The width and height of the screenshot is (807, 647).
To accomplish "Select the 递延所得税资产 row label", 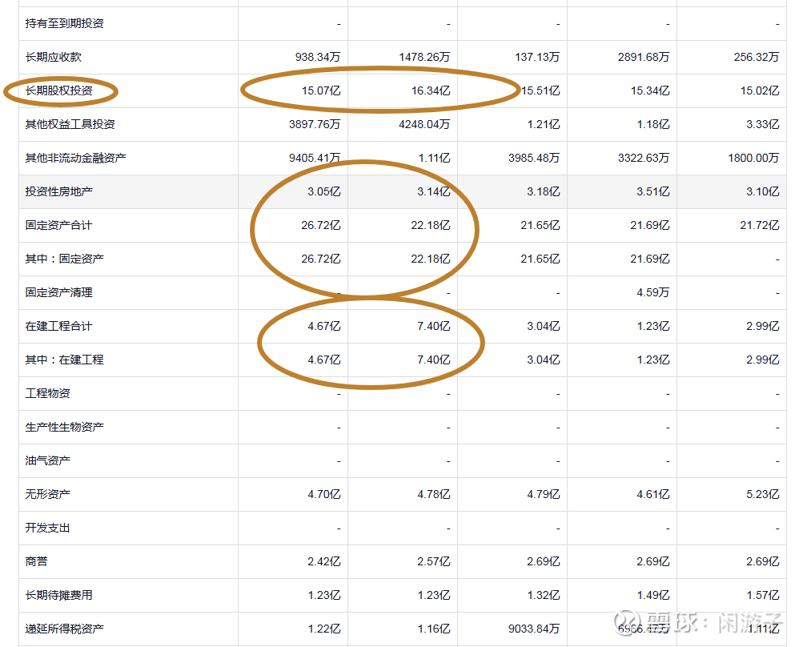I will (x=65, y=629).
